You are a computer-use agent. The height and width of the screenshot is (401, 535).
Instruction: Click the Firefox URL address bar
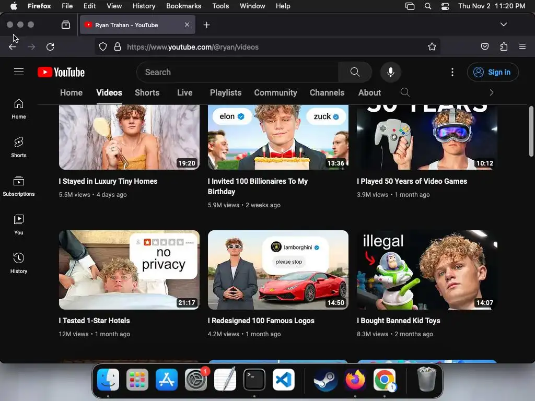point(267,46)
